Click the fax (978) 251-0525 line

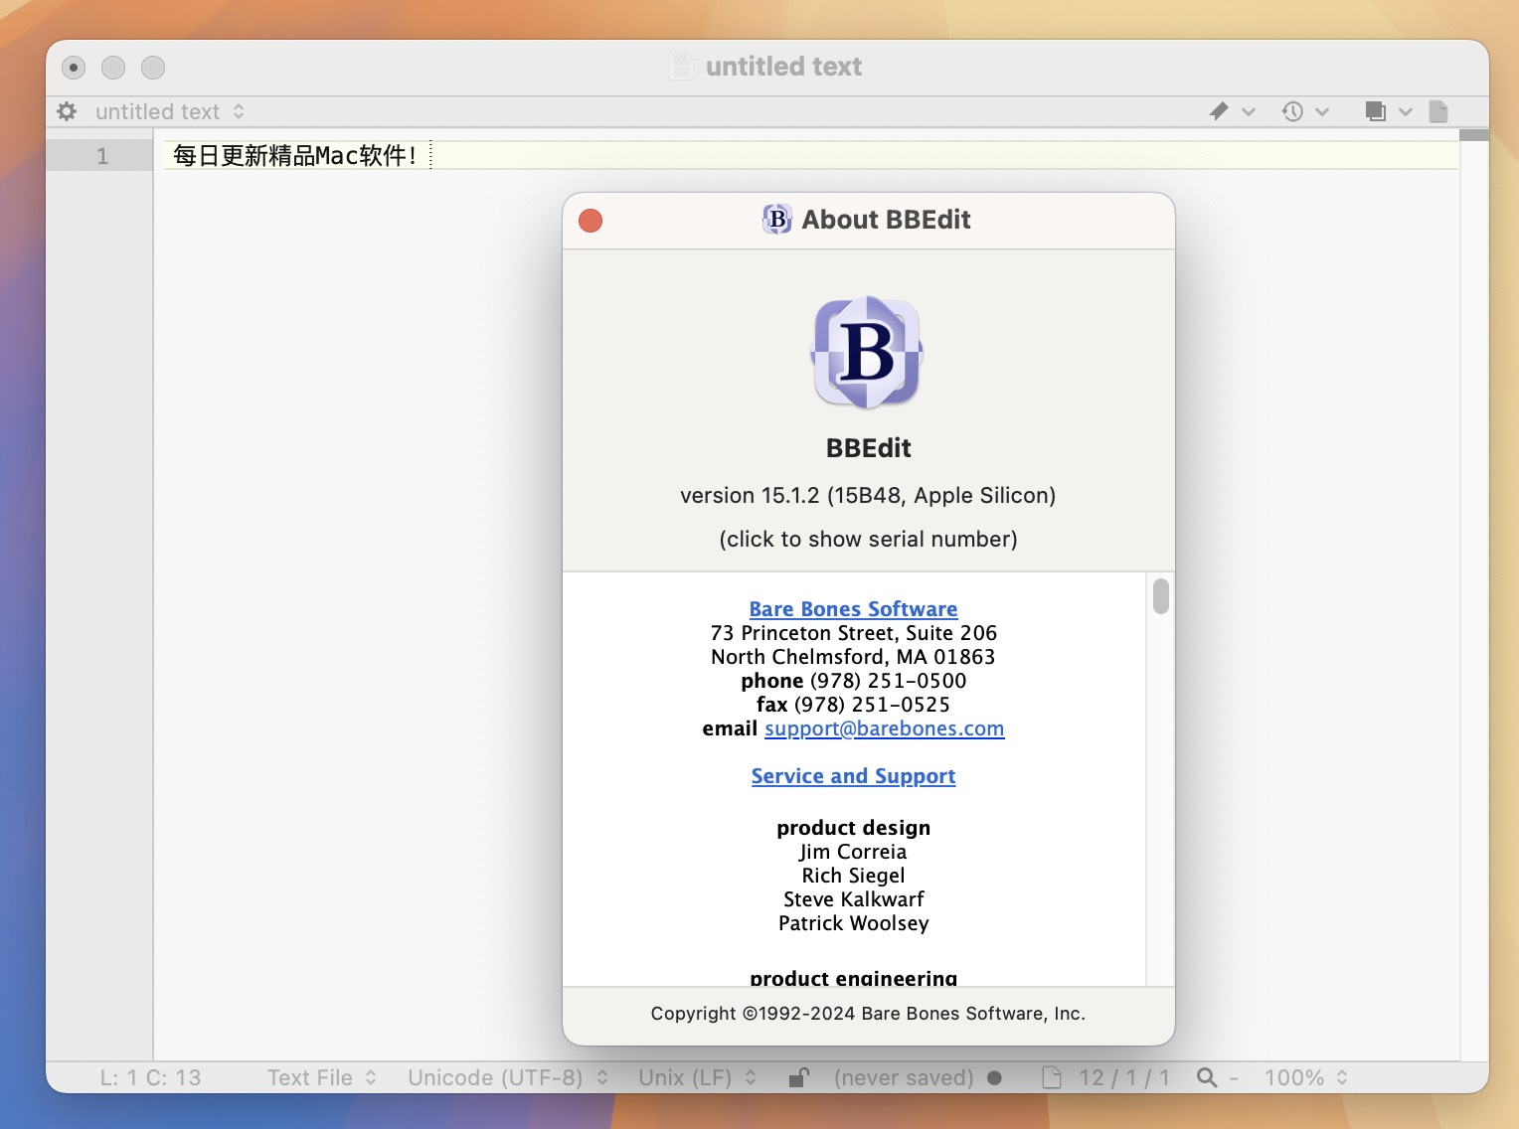pyautogui.click(x=853, y=705)
